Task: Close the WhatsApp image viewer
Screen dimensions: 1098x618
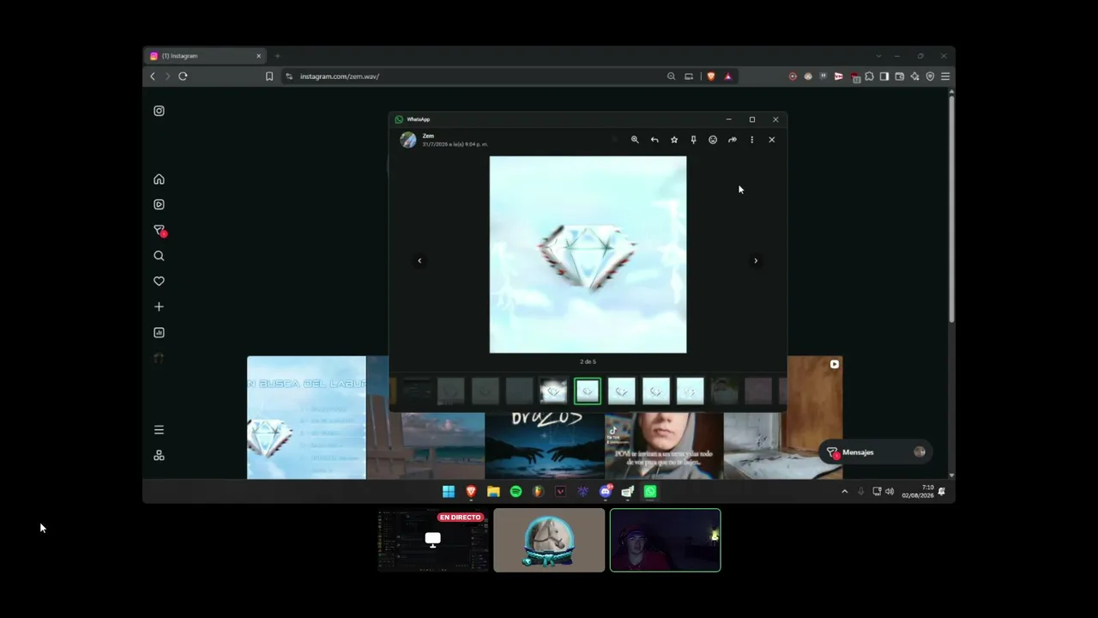Action: click(x=772, y=140)
